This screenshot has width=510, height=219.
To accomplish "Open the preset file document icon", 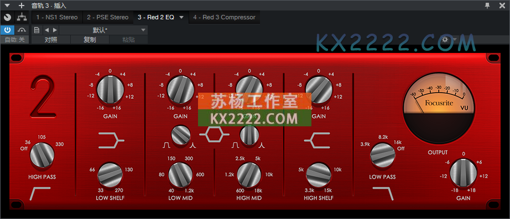I will click(37, 30).
